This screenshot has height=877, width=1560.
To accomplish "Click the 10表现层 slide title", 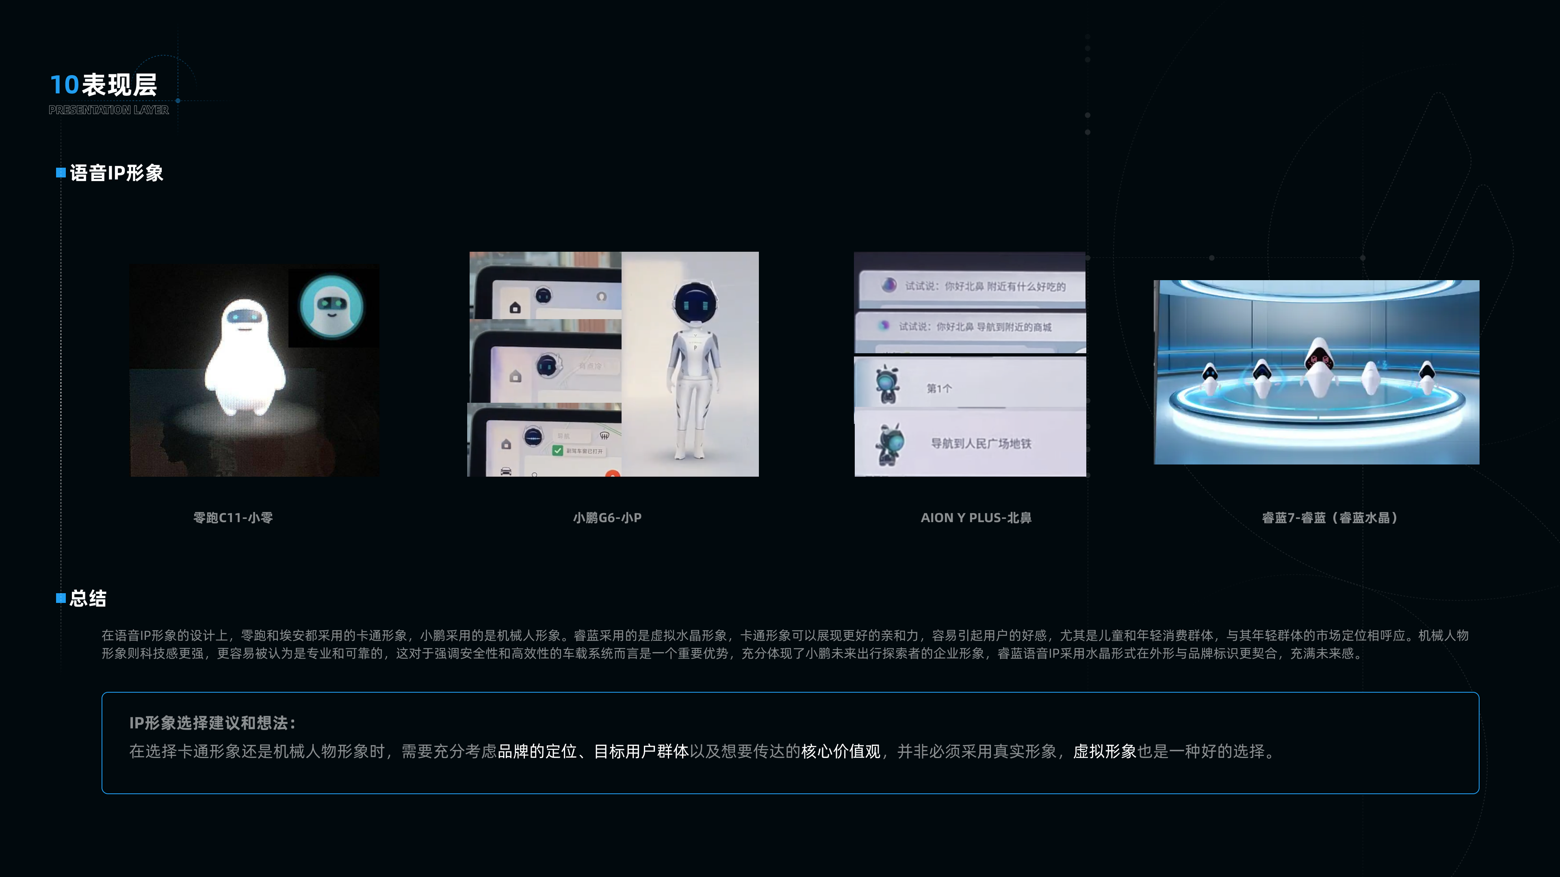I will click(104, 85).
